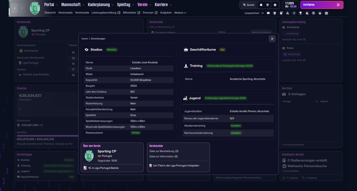Click 52,000 Sitzplätze capacity value
Image resolution: width=357 pixels, height=191 pixels.
pos(141,80)
